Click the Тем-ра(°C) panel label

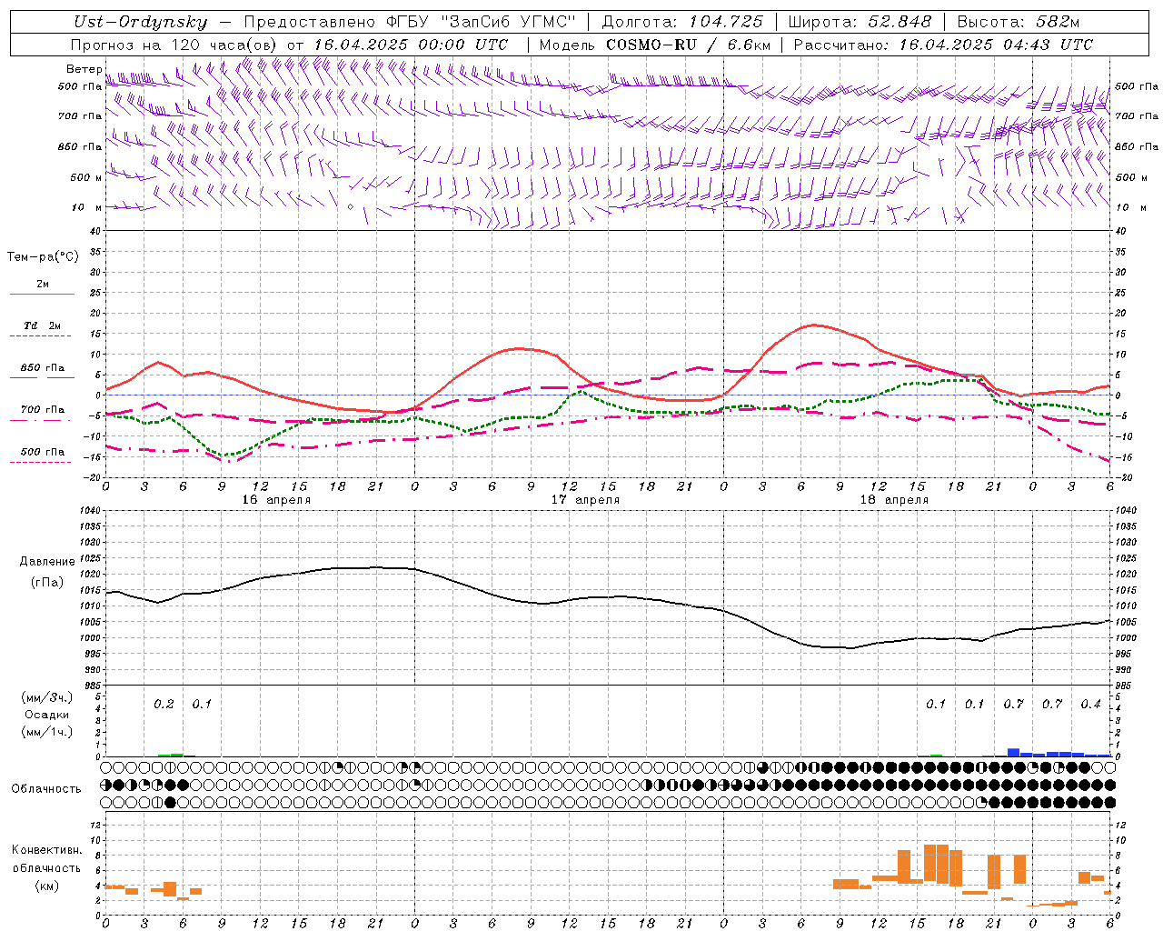pyautogui.click(x=43, y=257)
